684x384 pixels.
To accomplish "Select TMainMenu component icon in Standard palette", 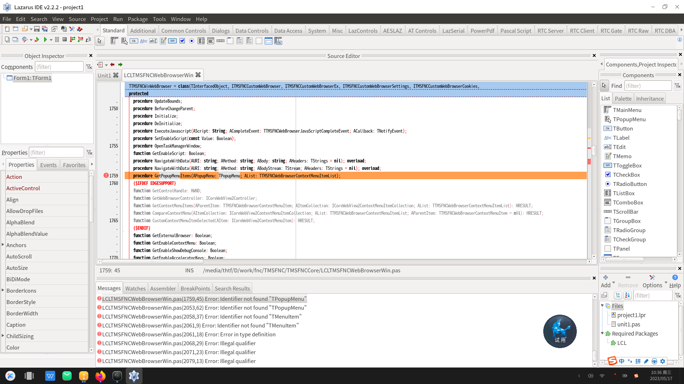I will 114,41.
